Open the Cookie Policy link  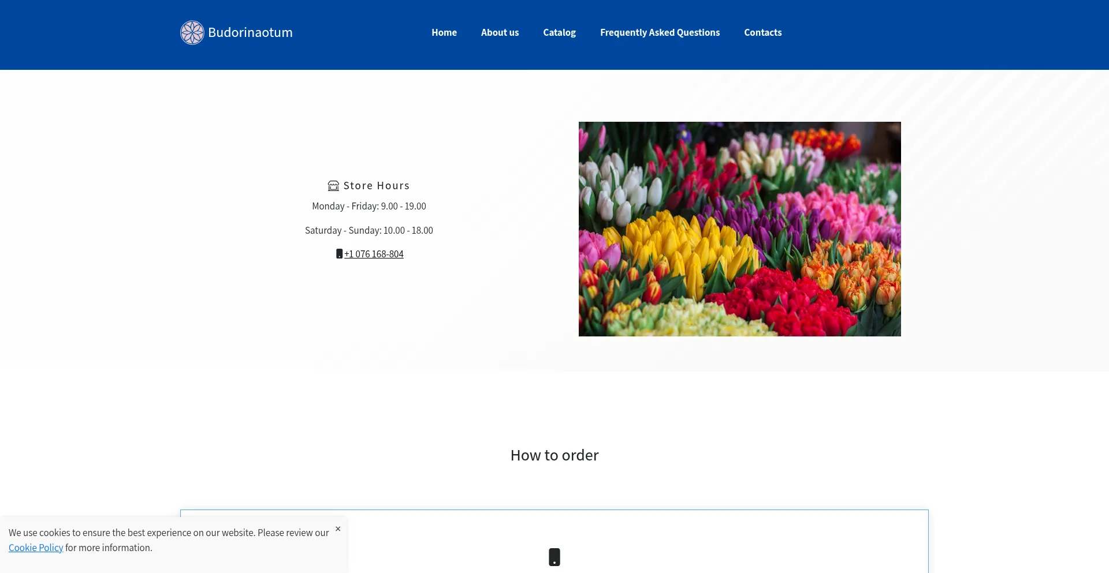[x=36, y=548]
